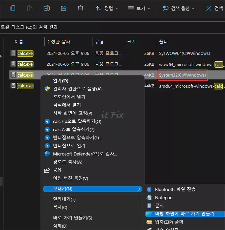The height and width of the screenshot is (230, 225).
Task: Click the copy icon in toolbar
Action: click(13, 8)
